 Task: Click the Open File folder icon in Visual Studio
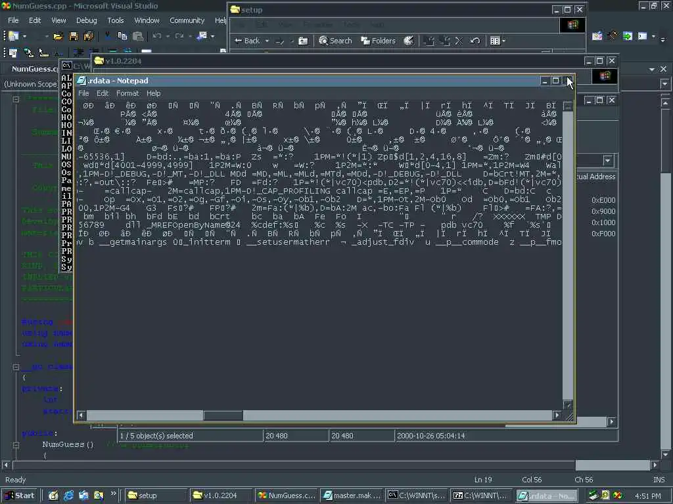click(x=58, y=37)
